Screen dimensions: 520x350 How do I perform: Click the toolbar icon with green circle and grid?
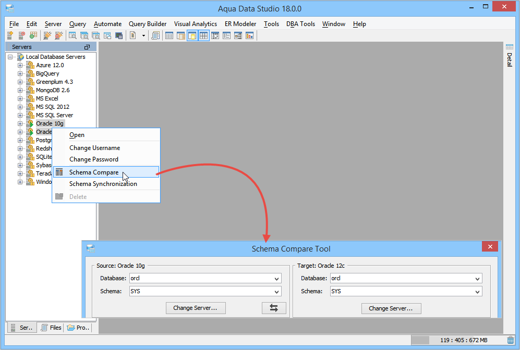(33, 35)
